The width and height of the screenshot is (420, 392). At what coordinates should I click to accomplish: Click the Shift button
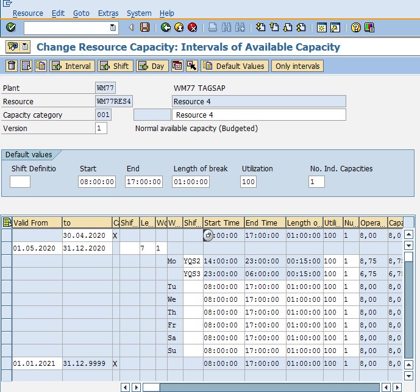(x=115, y=66)
